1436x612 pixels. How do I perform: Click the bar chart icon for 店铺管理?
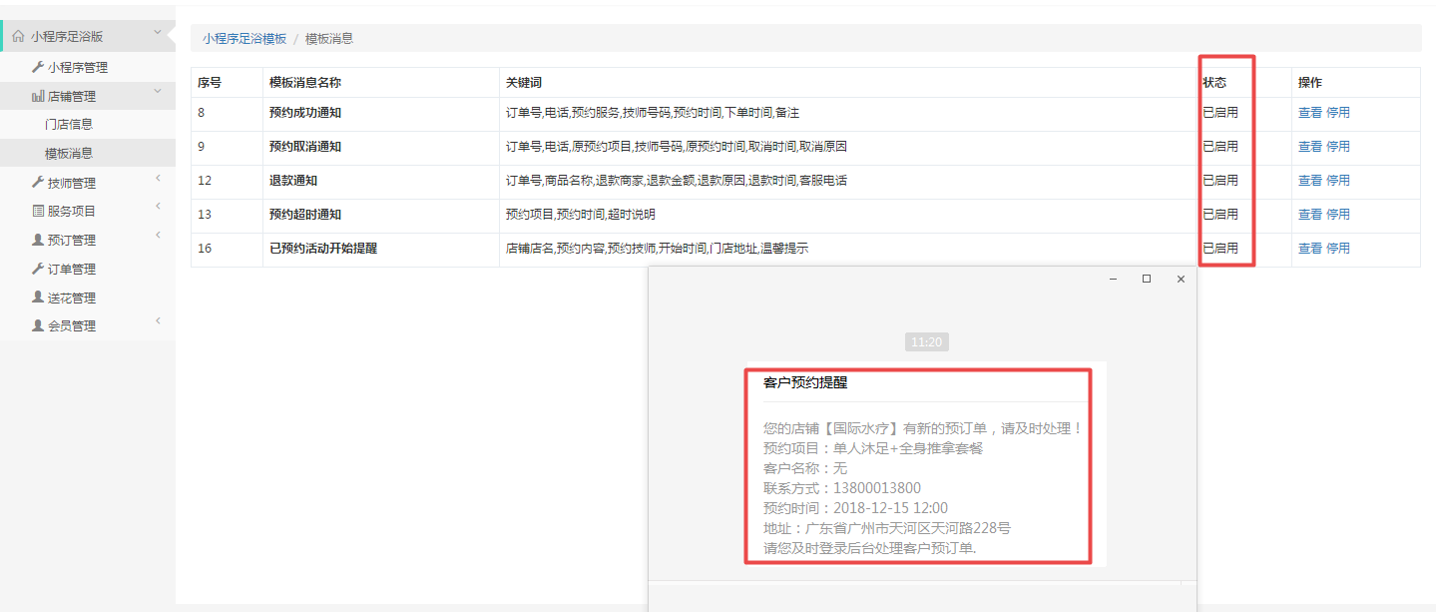coord(38,97)
